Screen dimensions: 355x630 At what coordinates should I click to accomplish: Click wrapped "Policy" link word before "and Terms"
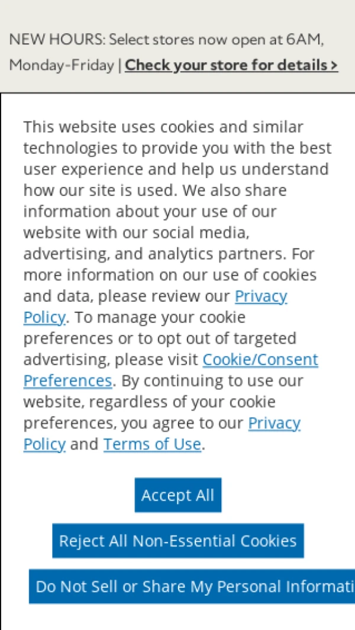coord(44,444)
